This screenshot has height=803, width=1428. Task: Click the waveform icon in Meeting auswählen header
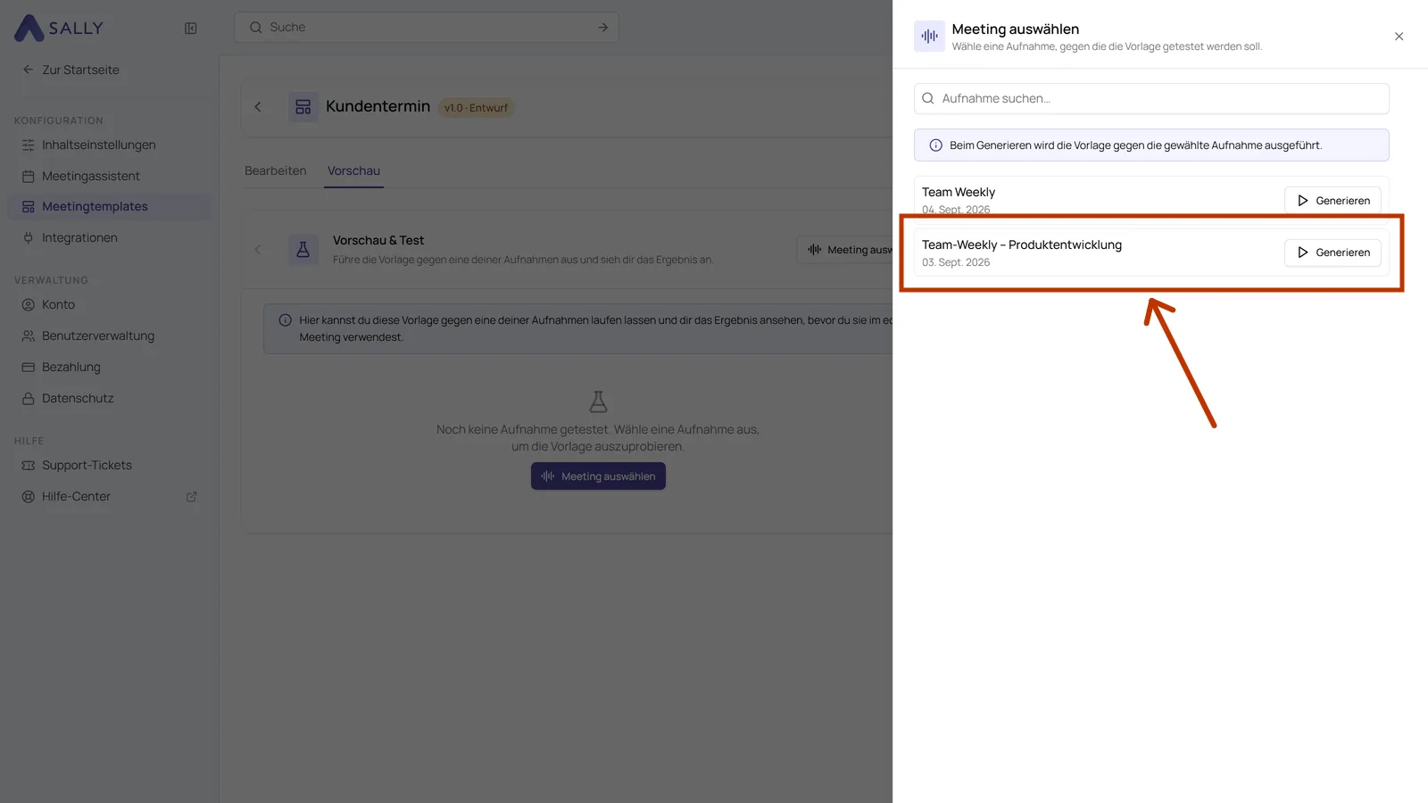point(930,37)
